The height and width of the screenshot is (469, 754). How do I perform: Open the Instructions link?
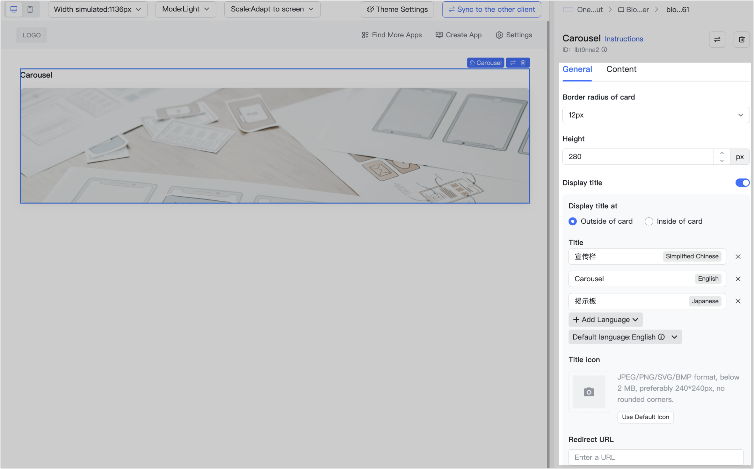tap(624, 39)
